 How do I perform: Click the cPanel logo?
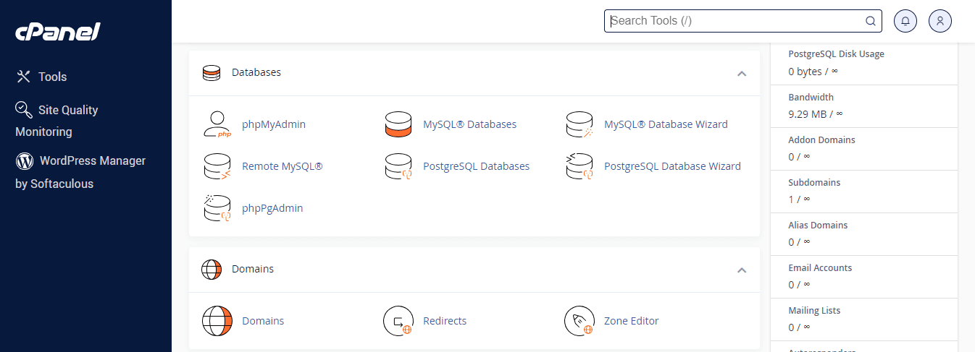[58, 32]
